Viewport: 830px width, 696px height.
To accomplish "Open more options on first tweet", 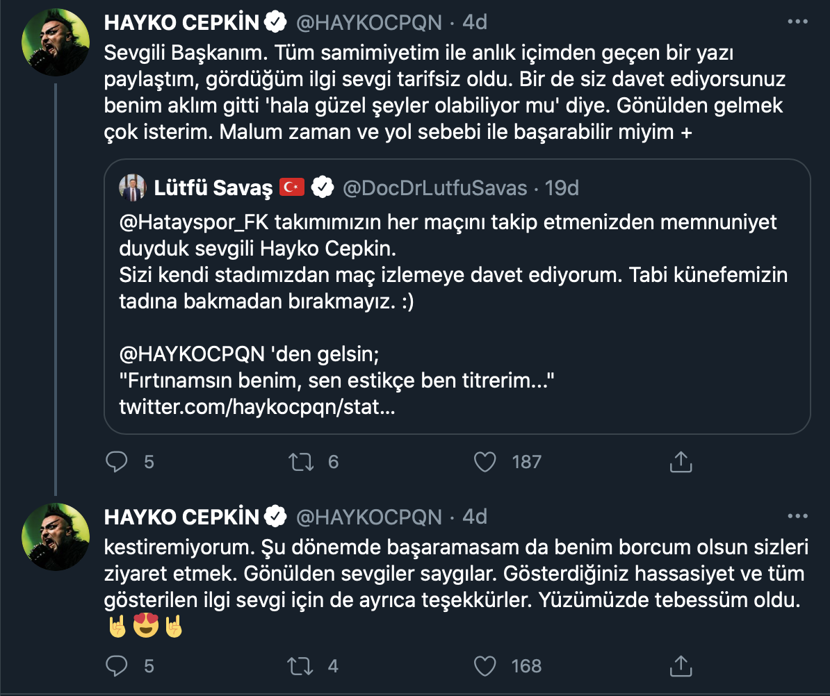I will [x=797, y=22].
